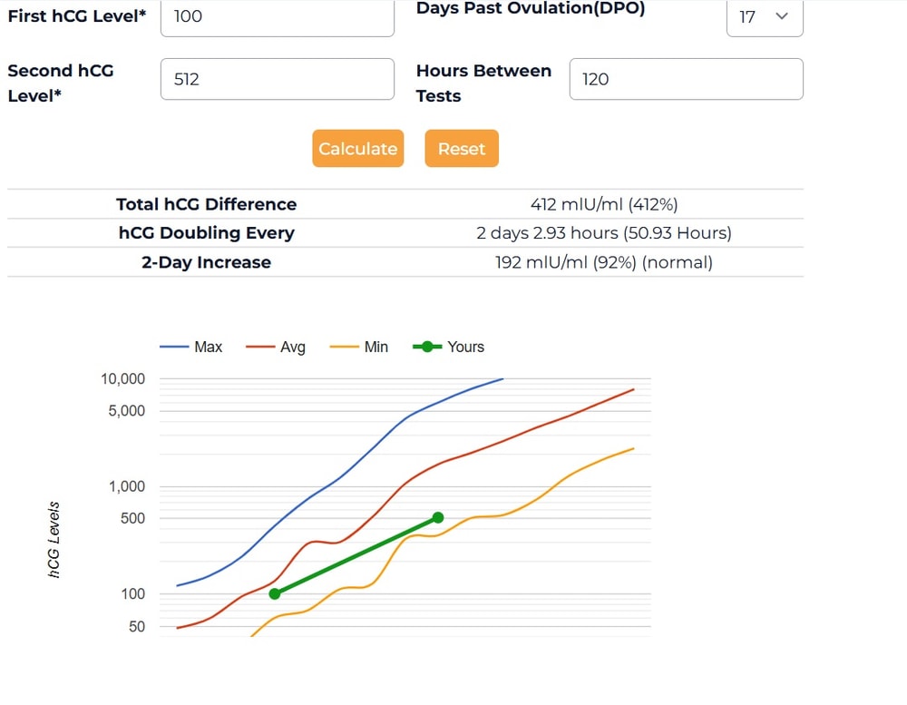The width and height of the screenshot is (907, 705).
Task: Click the Total hCG Difference result value
Action: [x=604, y=204]
